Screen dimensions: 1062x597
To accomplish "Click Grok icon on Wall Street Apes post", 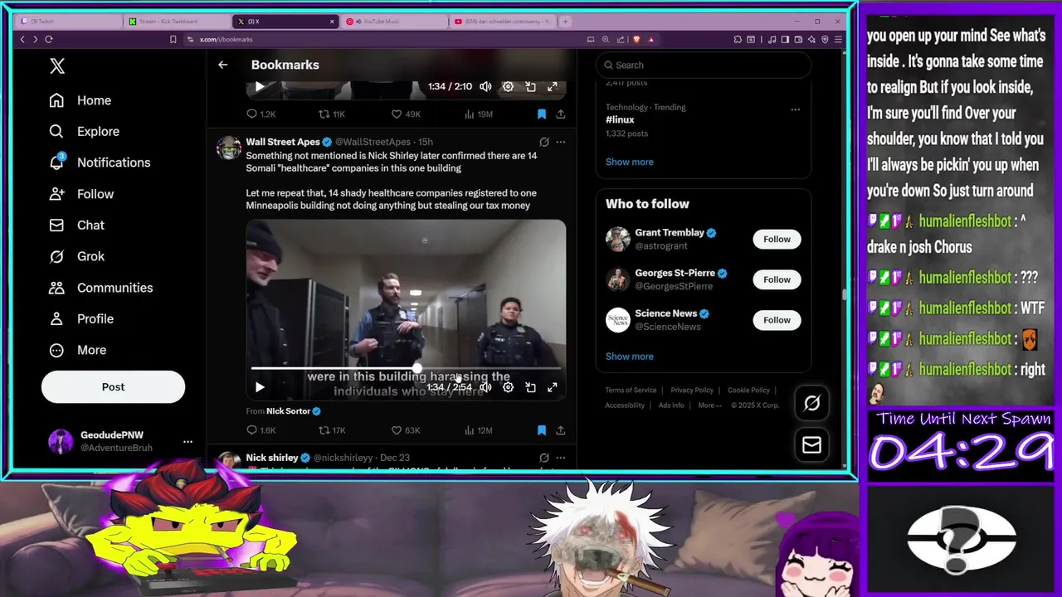I will click(543, 142).
